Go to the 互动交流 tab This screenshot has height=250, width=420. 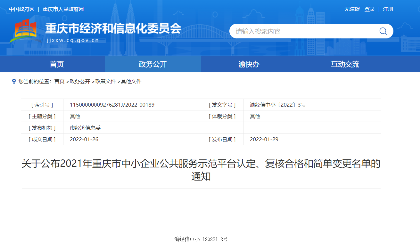[345, 64]
